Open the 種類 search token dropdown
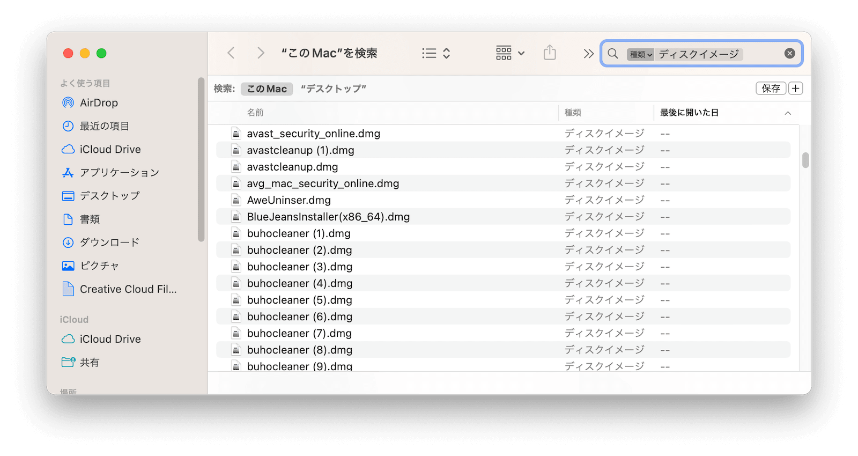 (641, 54)
